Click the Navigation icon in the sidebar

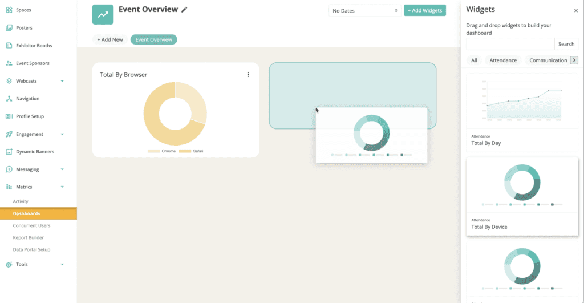point(9,99)
